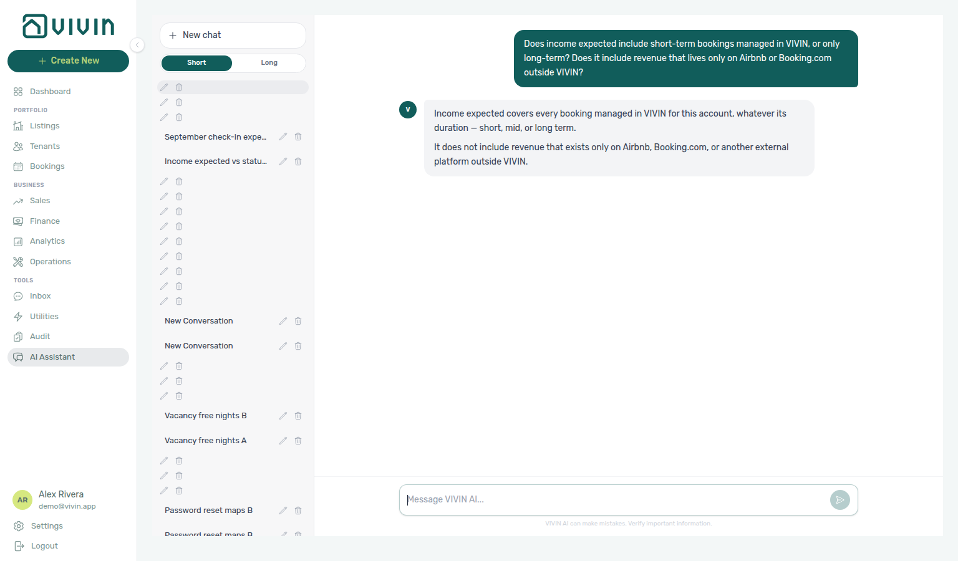Click the Analytics chart icon
This screenshot has width=958, height=561.
pos(18,241)
